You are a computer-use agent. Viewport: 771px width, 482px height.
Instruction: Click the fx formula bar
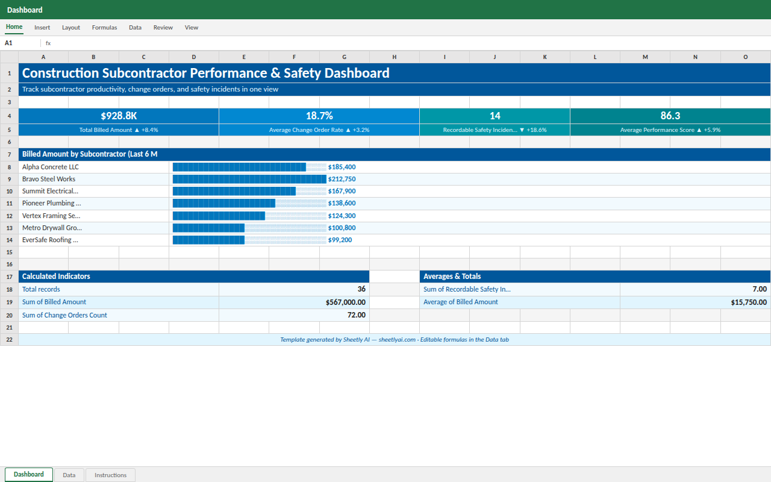(x=407, y=43)
